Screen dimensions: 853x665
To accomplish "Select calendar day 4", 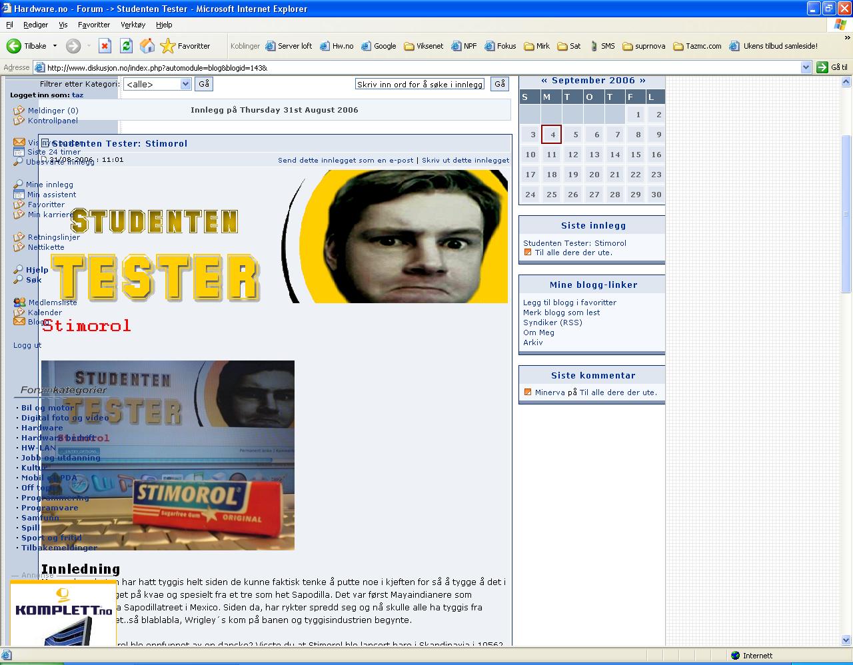I will coord(552,135).
